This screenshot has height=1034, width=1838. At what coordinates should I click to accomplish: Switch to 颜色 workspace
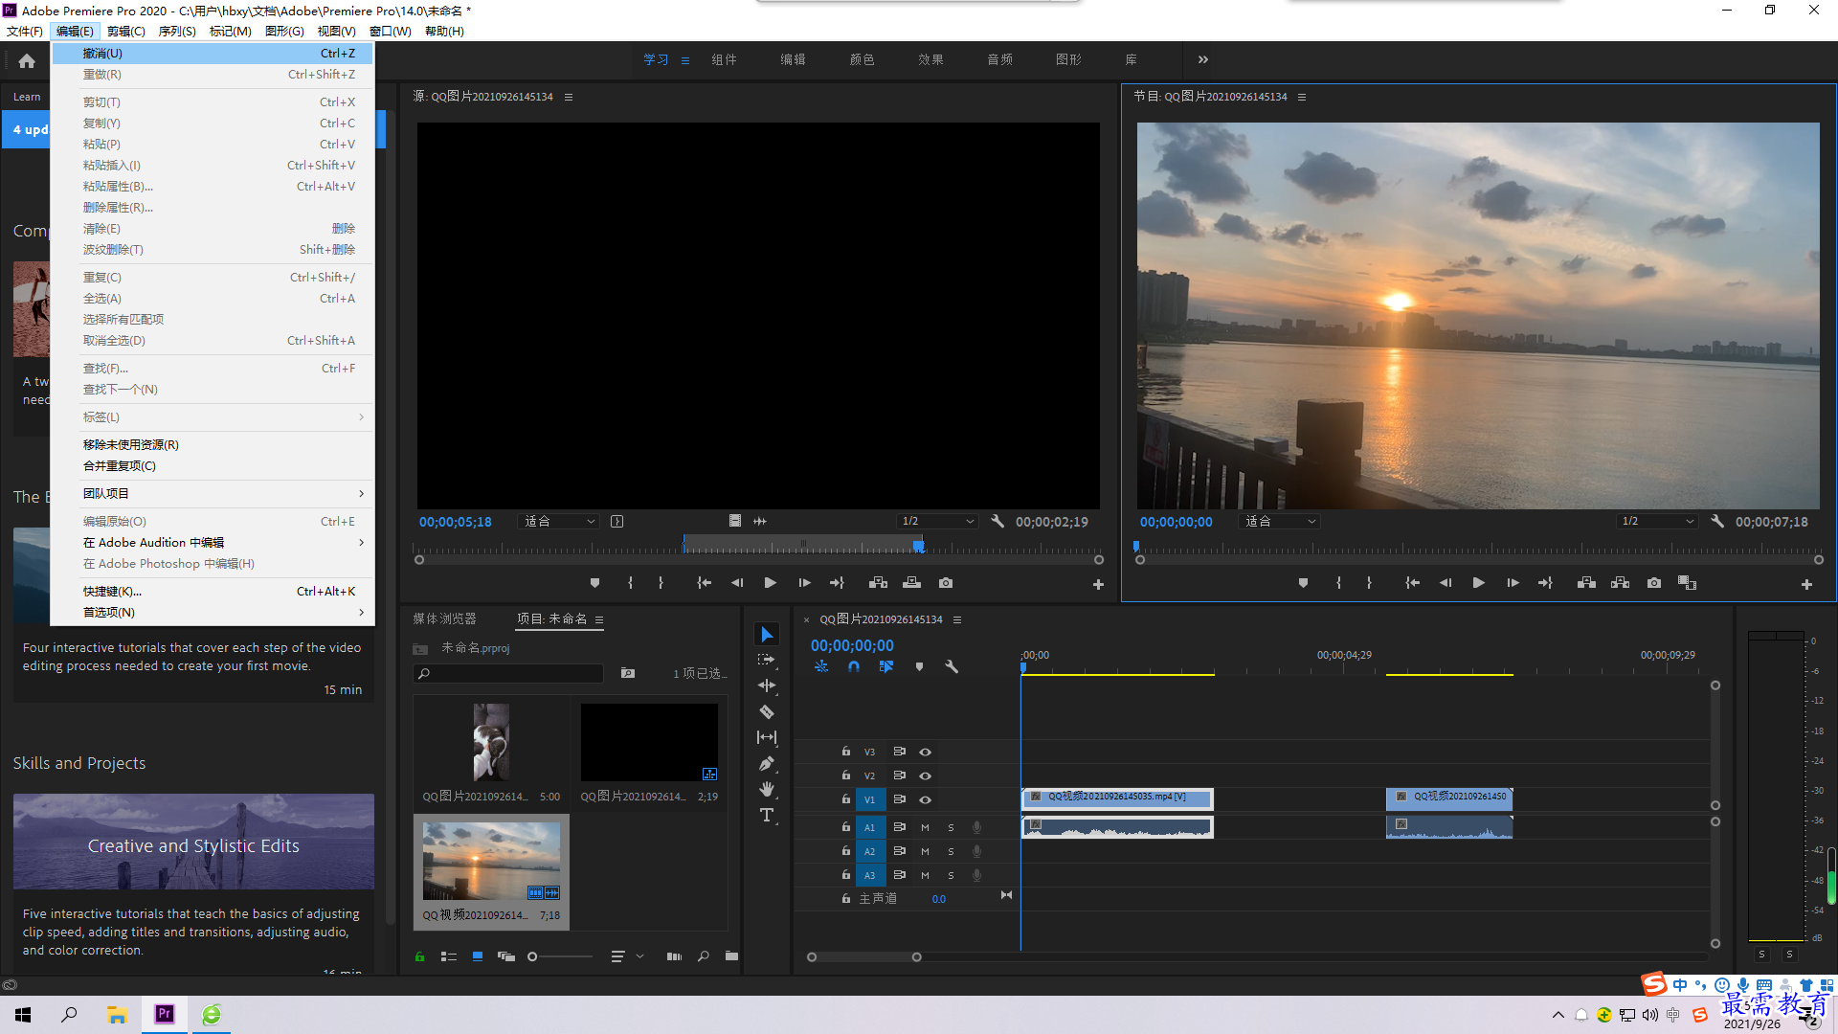coord(862,59)
